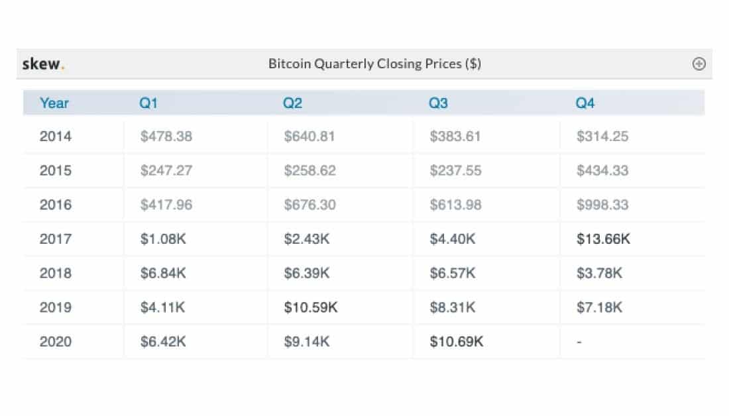Click the $10.59K value in 2019 Q2
729x416 pixels.
pos(311,307)
